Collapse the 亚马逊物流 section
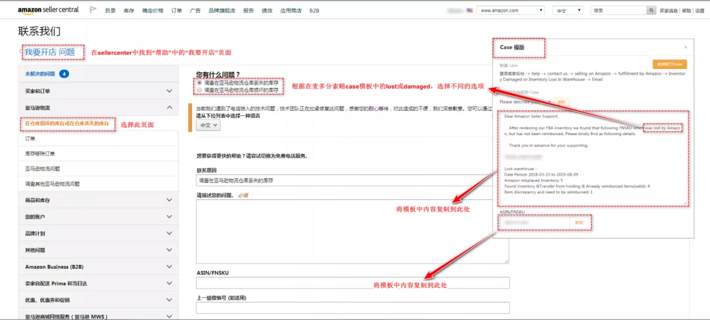 click(x=99, y=108)
